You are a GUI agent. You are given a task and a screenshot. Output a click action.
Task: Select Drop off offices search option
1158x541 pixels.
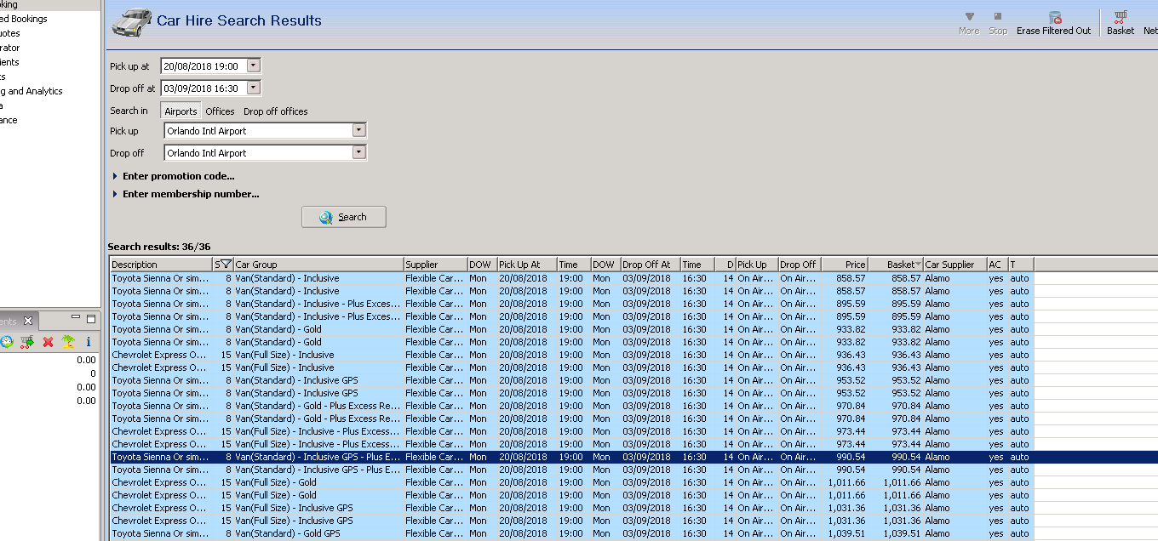(275, 111)
